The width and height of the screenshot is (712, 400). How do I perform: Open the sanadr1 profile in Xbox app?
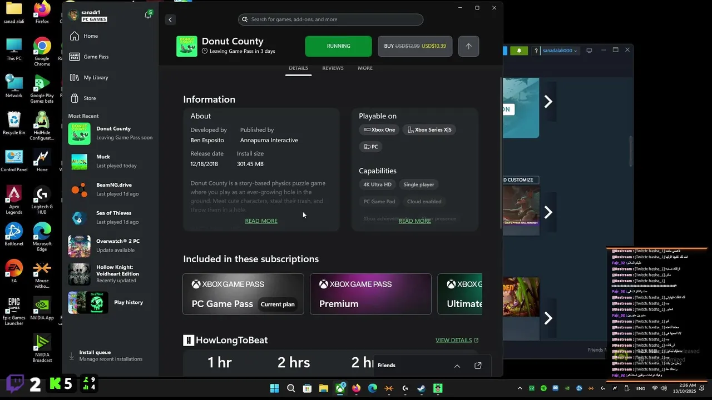(x=88, y=16)
